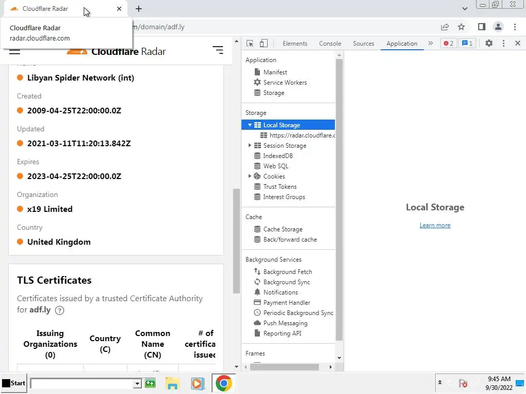Open Reporting API entry

282,333
